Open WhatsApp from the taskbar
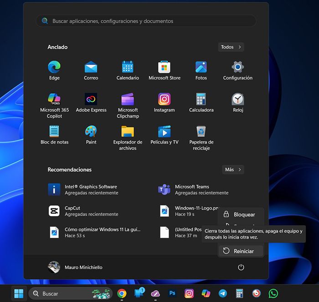This screenshot has width=319, height=302. point(273,293)
